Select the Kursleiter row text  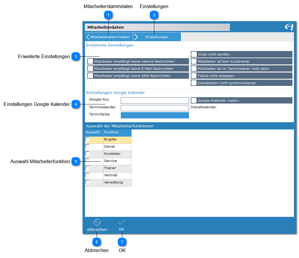112,154
